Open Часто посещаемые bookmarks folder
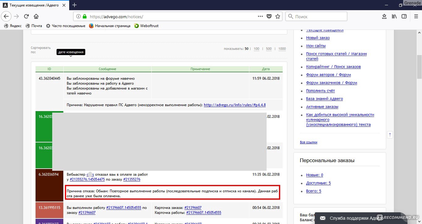422x224 pixels. [65, 26]
